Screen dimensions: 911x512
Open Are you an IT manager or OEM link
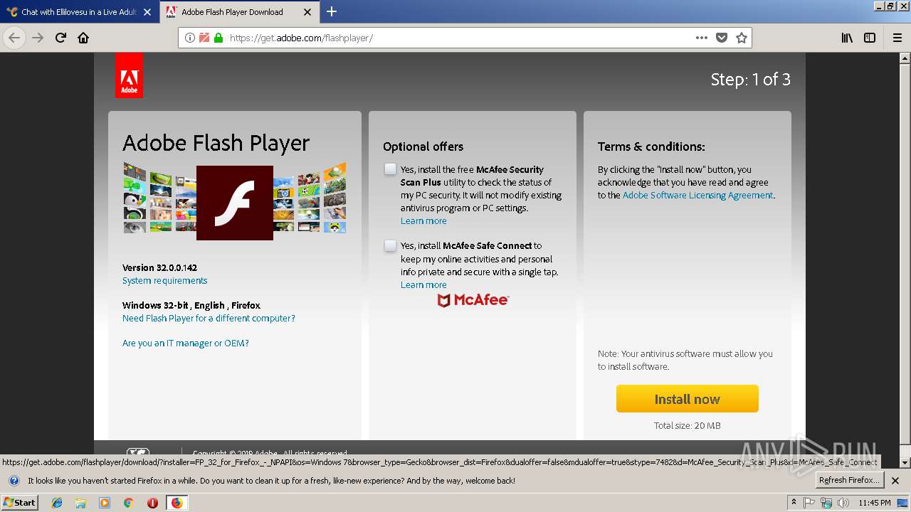[186, 343]
